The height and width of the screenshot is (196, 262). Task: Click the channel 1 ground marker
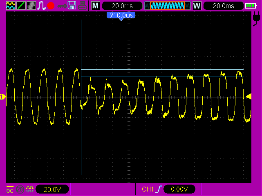tap(3, 97)
